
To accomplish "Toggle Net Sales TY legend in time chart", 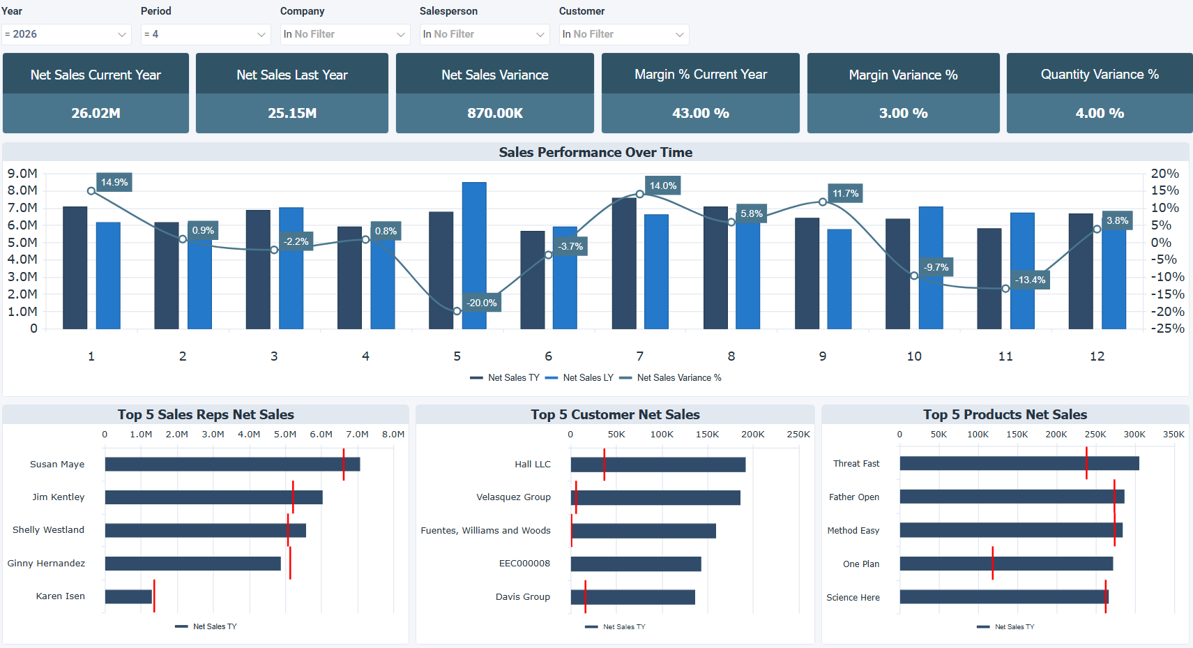I will (x=505, y=377).
